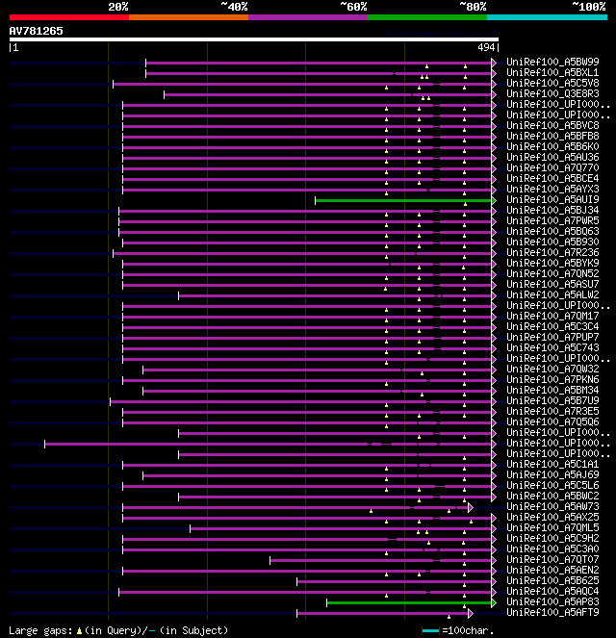Viewport: 616px width, 638px height.
Task: Select the UniRef100_A5C5V8 label
Action: click(552, 83)
